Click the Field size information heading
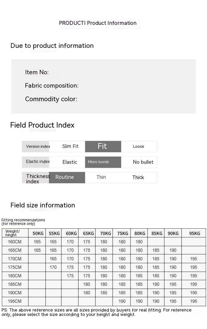 point(43,205)
